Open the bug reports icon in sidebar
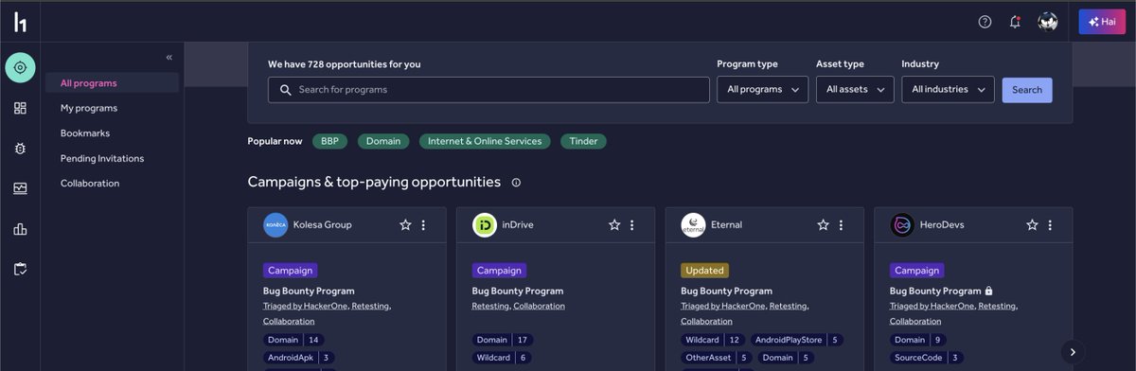 pos(20,148)
